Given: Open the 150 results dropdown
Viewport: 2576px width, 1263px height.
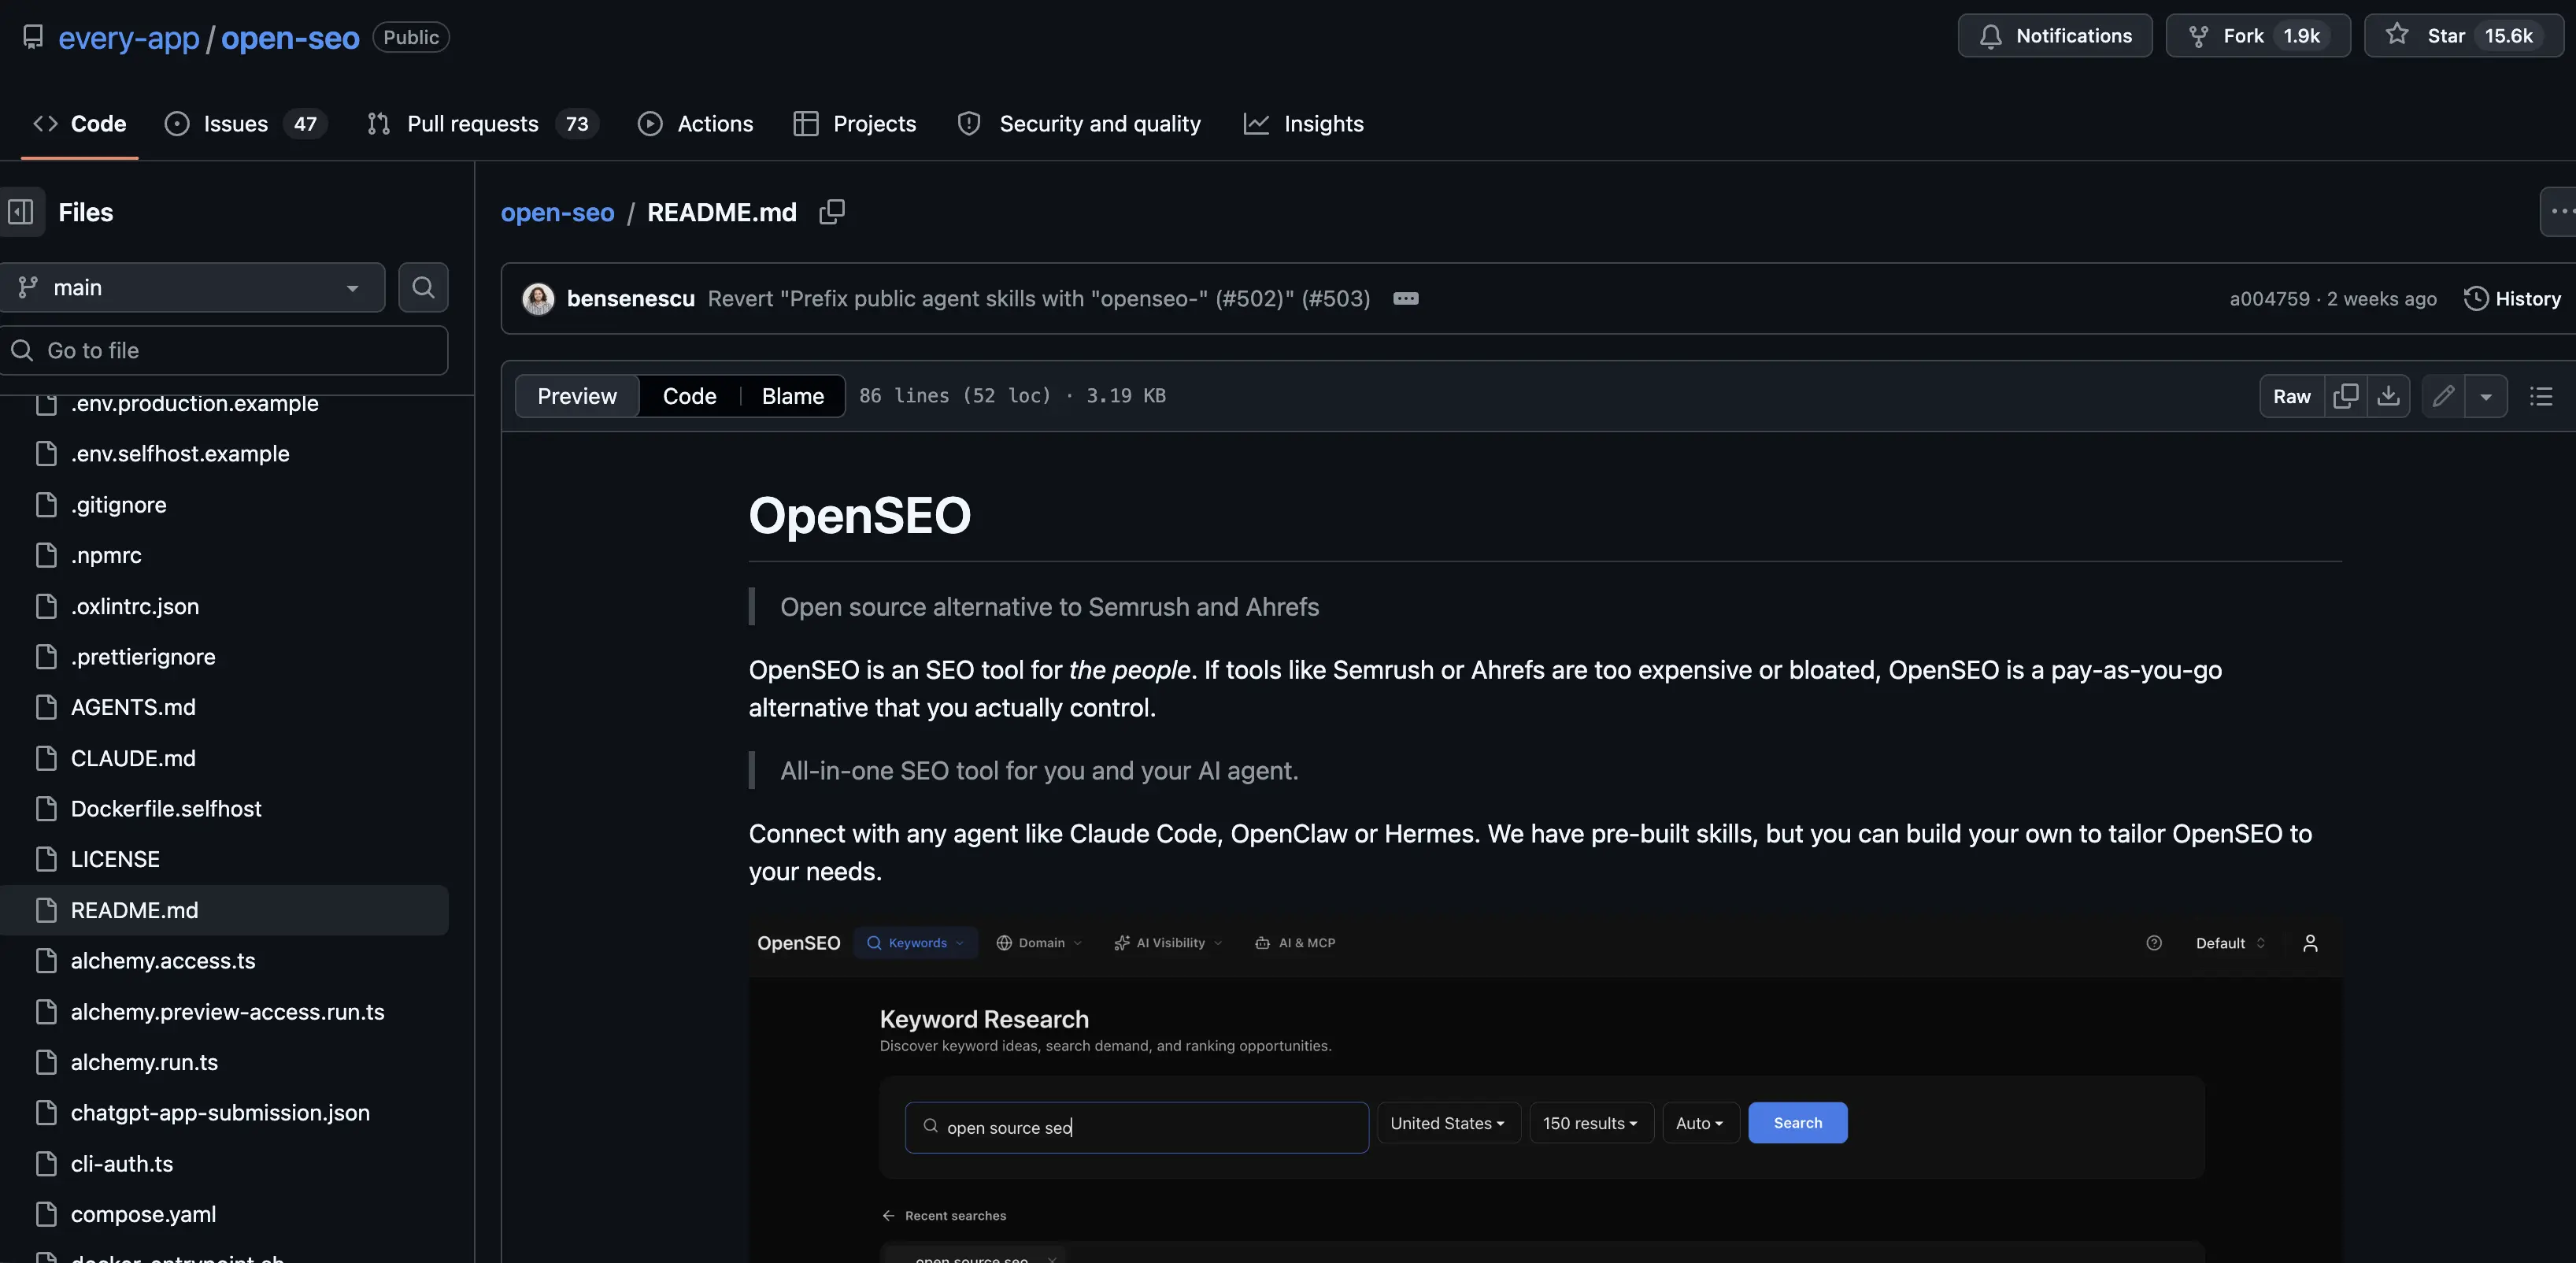Looking at the screenshot, I should (1591, 1123).
